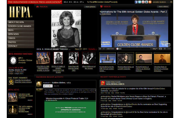Expand the video player pop-up arrow button
180x118 pixels.
click(160, 49)
